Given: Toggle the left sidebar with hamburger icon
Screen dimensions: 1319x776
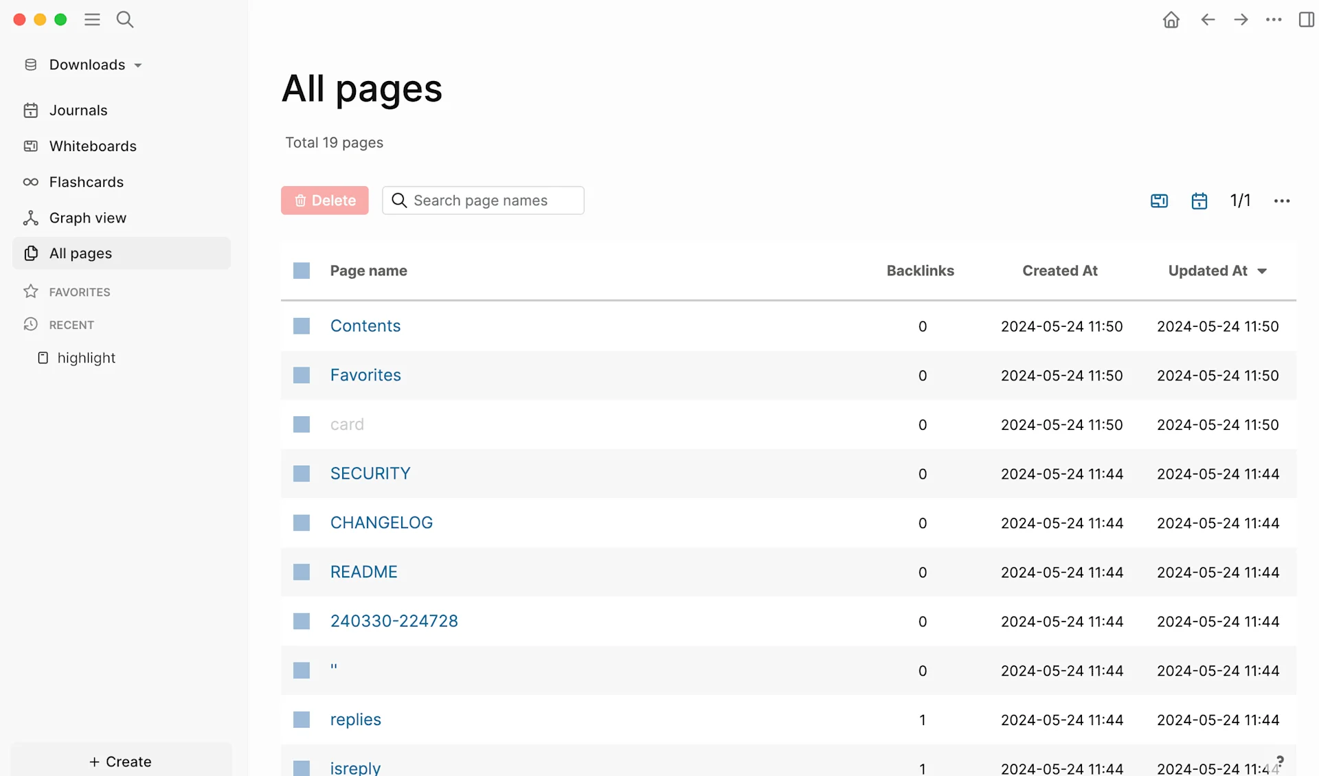Looking at the screenshot, I should (92, 19).
